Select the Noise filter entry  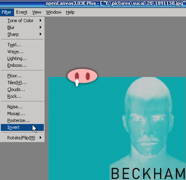pos(22,107)
